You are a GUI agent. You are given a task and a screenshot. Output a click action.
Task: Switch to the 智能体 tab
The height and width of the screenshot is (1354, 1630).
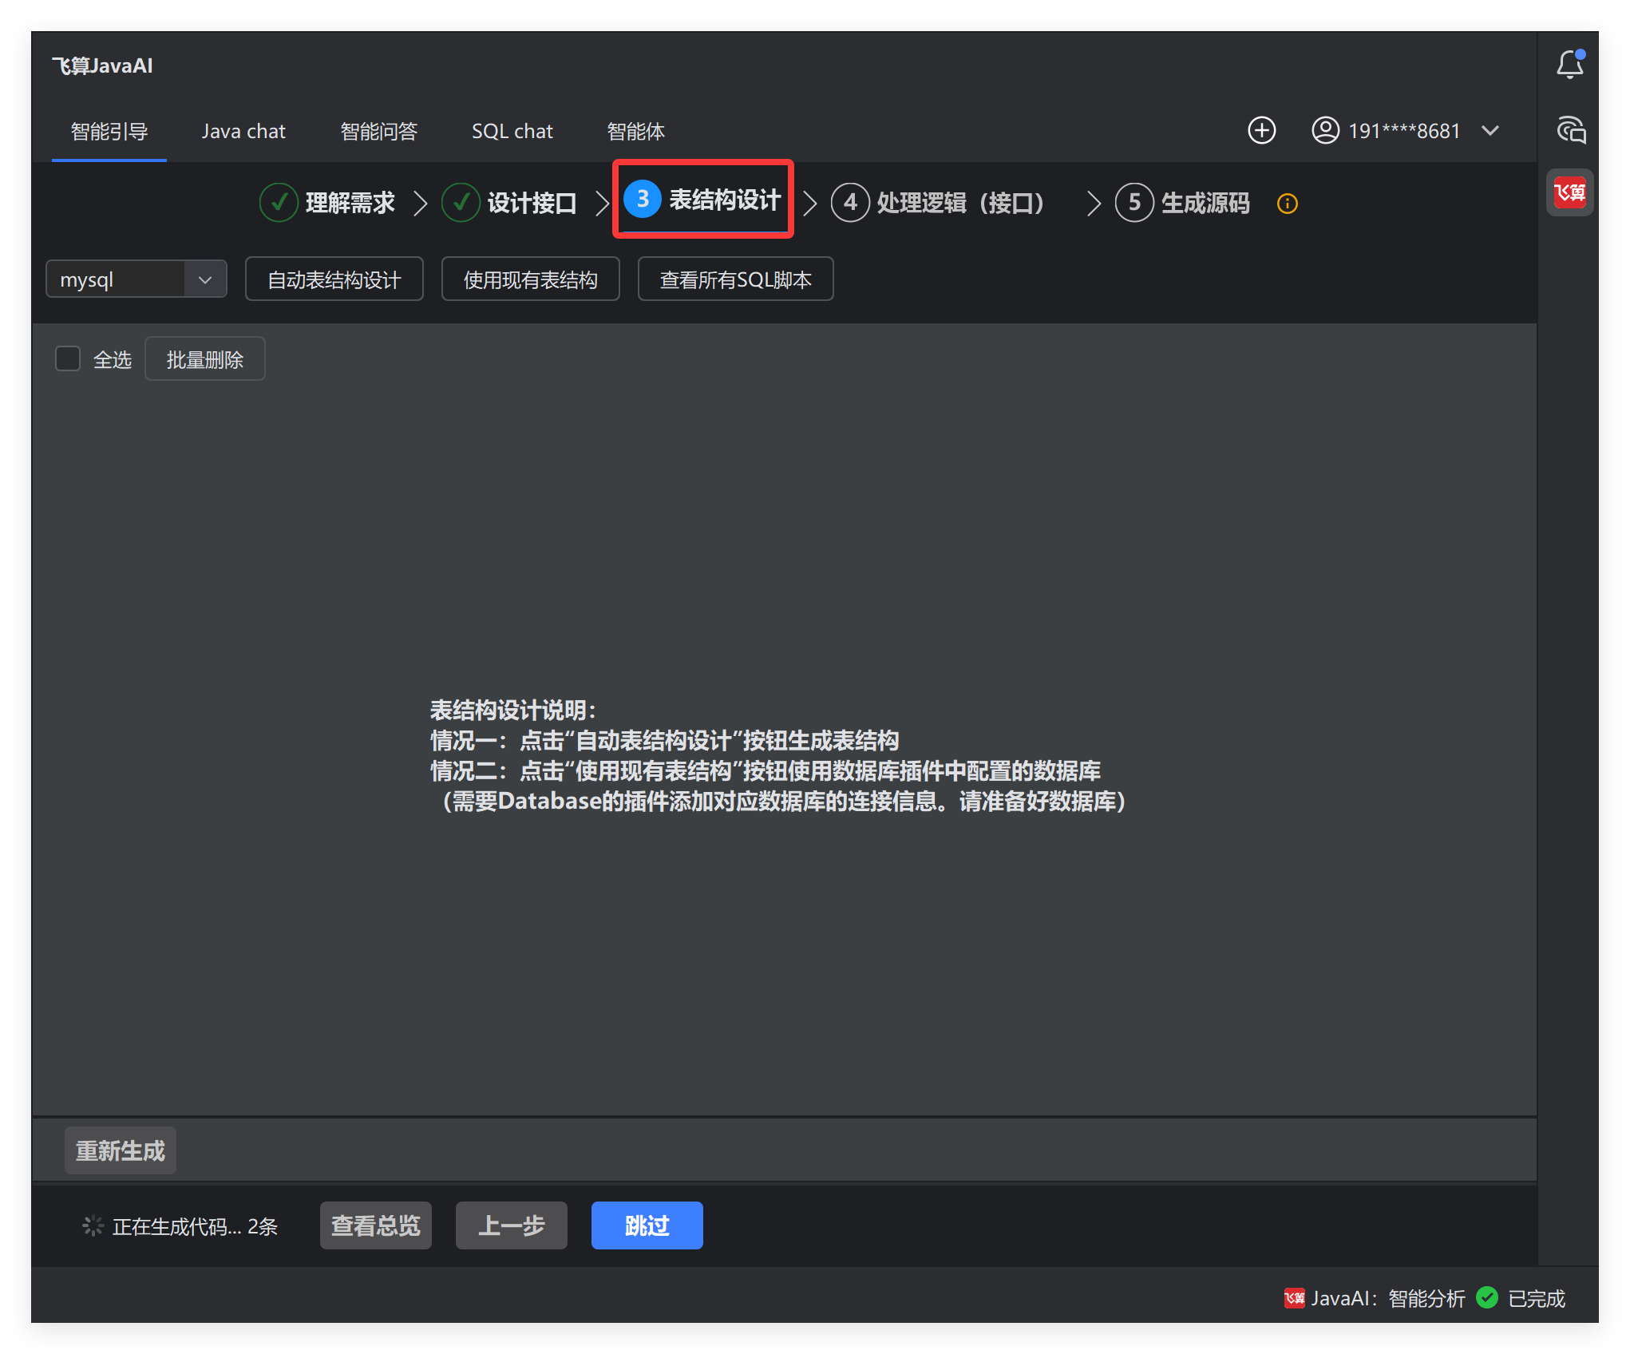(x=635, y=131)
